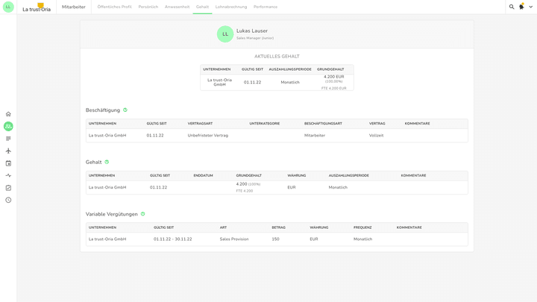Click the name Lukas Lauser
The height and width of the screenshot is (302, 537).
(x=252, y=31)
